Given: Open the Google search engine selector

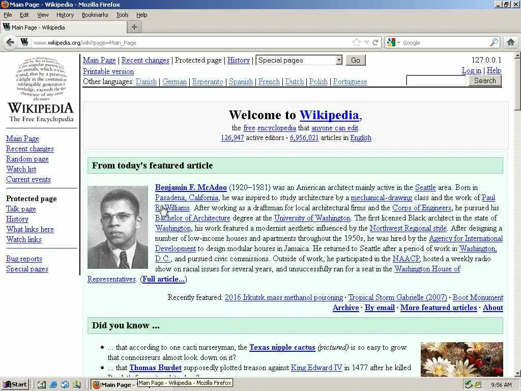Looking at the screenshot, I should click(x=393, y=43).
